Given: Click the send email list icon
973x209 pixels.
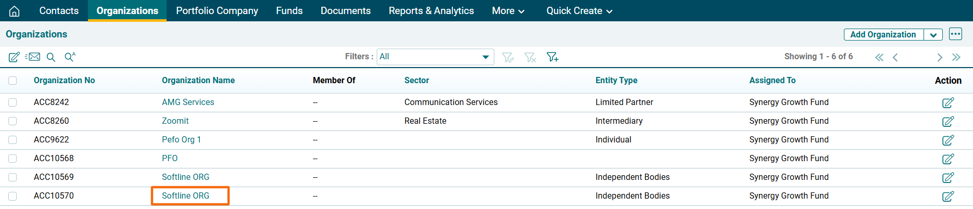Looking at the screenshot, I should tap(33, 57).
